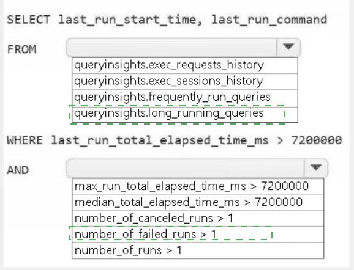Pick number_of_failed_runs > 1 option
The height and width of the screenshot is (270, 354).
click(x=198, y=235)
